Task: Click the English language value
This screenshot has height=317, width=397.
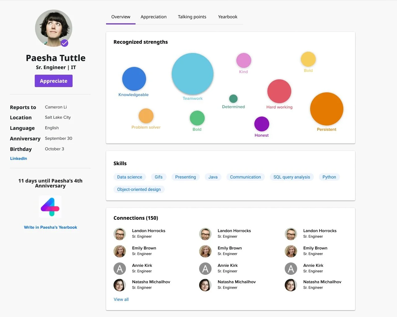Action: (x=52, y=128)
